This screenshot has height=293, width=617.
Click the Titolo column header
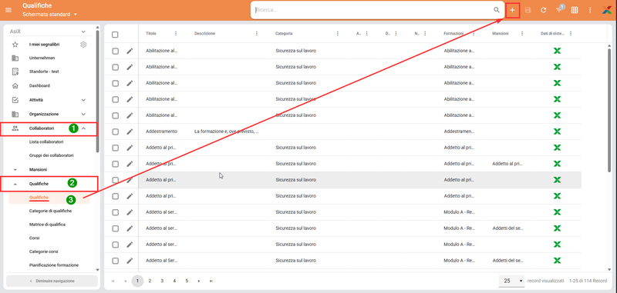point(151,34)
